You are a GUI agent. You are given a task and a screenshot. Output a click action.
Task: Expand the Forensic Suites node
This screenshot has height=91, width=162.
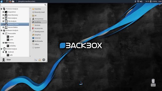(x=3, y=24)
